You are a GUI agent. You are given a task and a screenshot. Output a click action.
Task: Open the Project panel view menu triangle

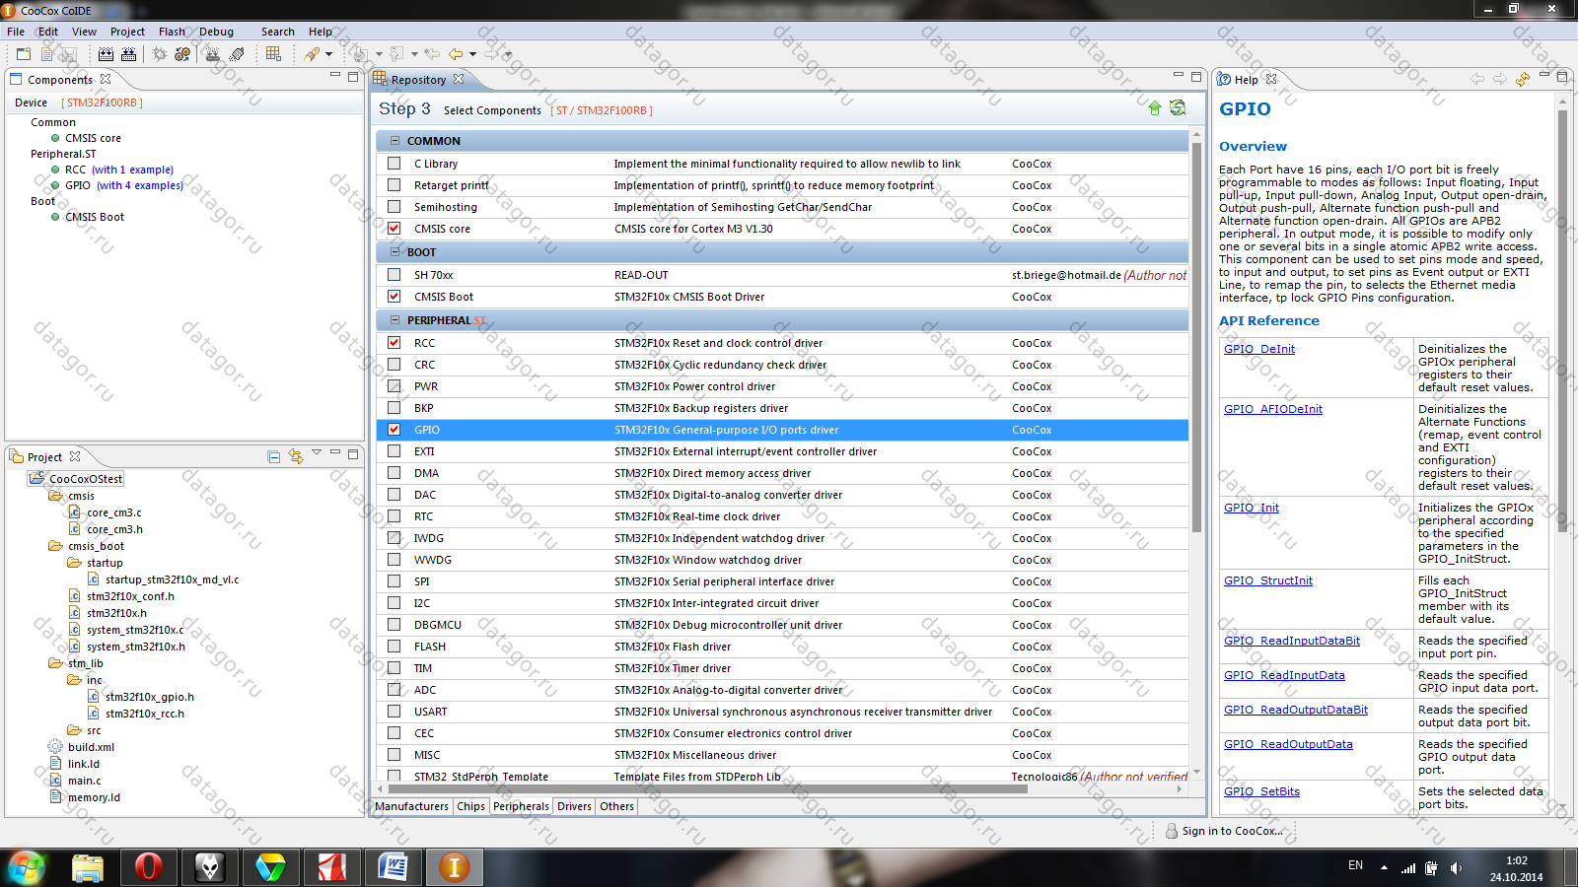coord(317,453)
